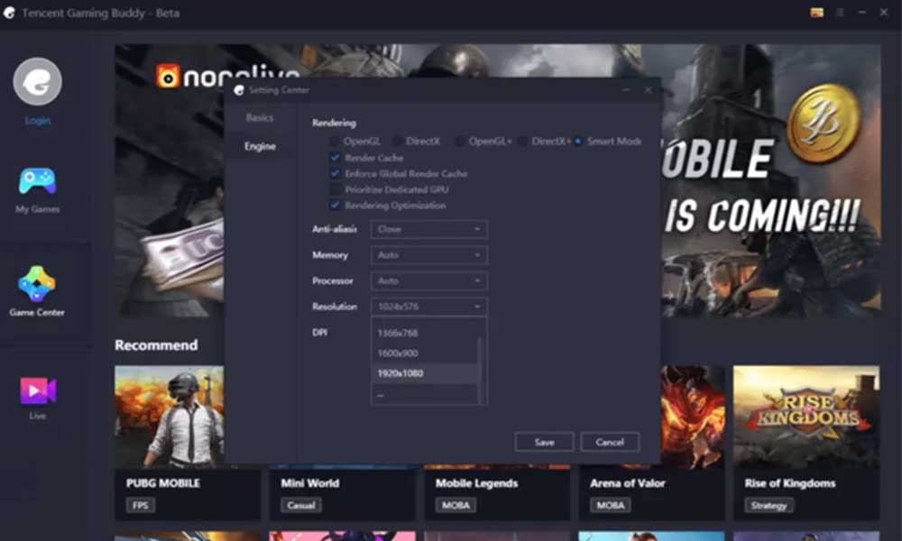The image size is (902, 541).
Task: Select the DirectX+ rendering option
Action: point(522,141)
